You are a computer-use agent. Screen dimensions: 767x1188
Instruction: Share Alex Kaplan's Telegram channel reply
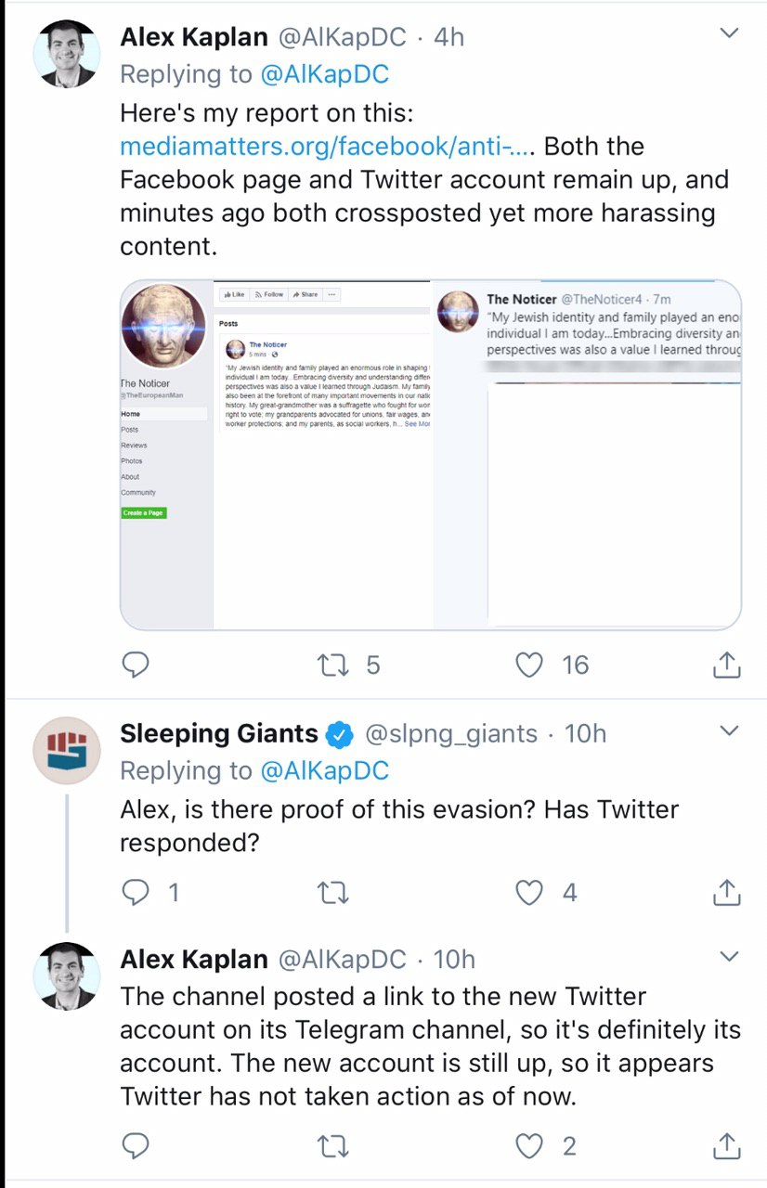pyautogui.click(x=726, y=1145)
